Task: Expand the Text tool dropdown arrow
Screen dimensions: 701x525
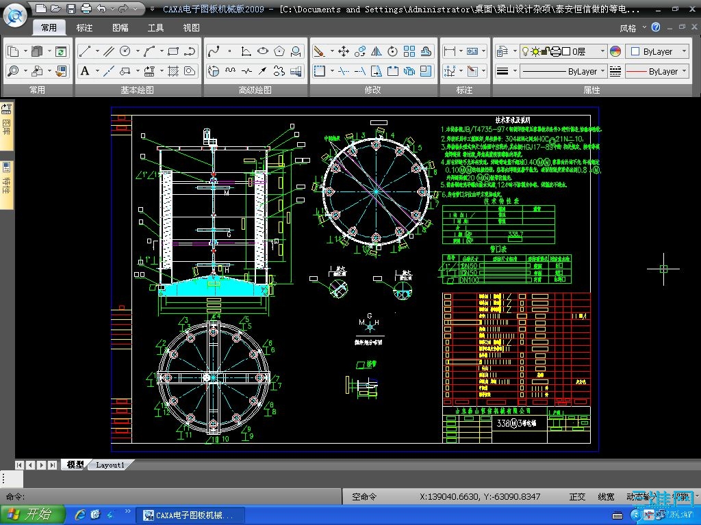Action: (97, 71)
